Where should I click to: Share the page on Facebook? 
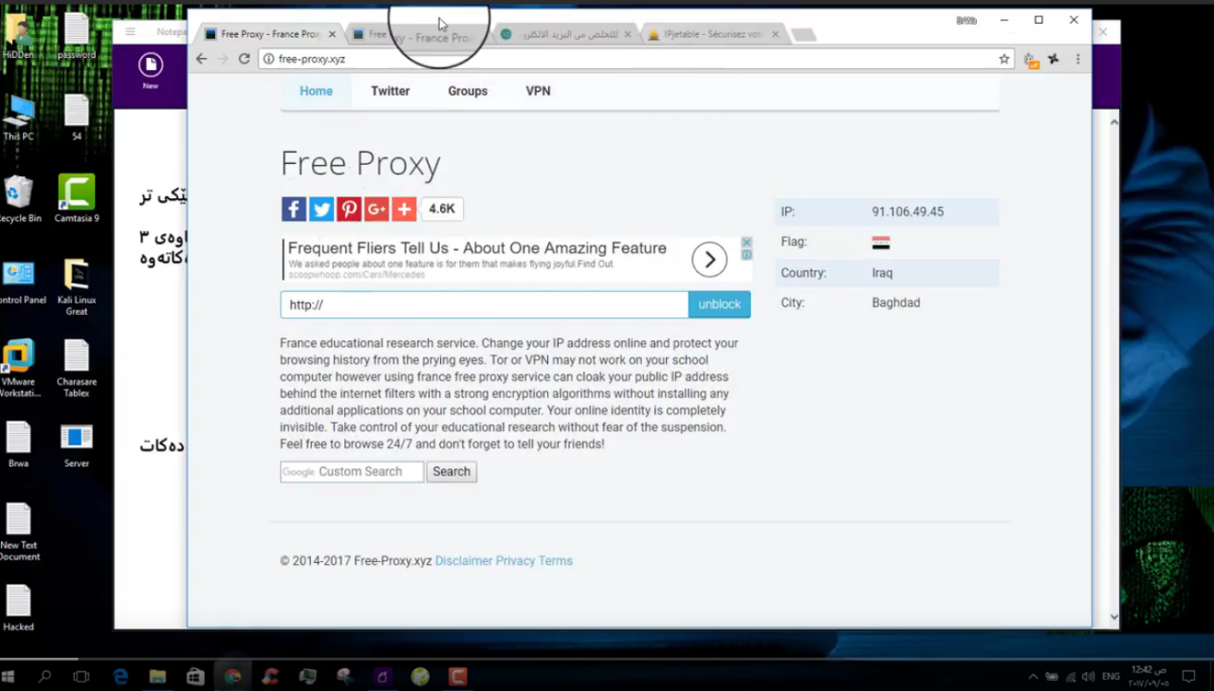click(294, 209)
